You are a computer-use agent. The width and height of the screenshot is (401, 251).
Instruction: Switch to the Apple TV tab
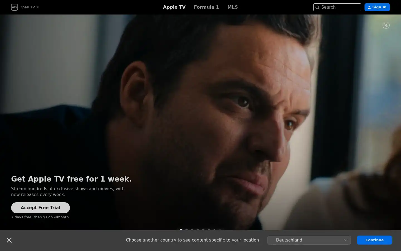pos(174,7)
